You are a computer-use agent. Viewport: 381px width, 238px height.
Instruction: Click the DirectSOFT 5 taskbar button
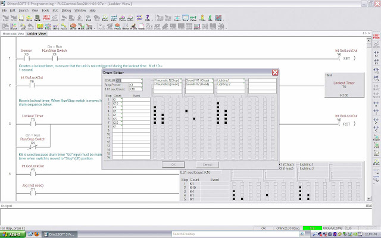[60, 234]
